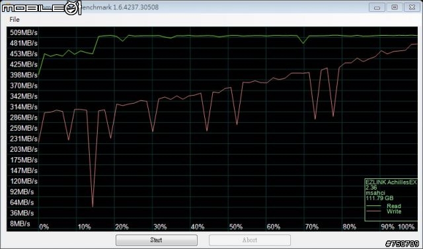
Task: Click the pink Write legend line
Action: pyautogui.click(x=373, y=211)
